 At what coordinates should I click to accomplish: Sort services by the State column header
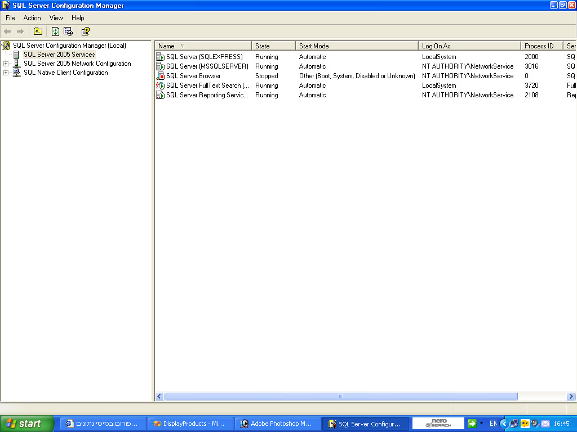[273, 46]
